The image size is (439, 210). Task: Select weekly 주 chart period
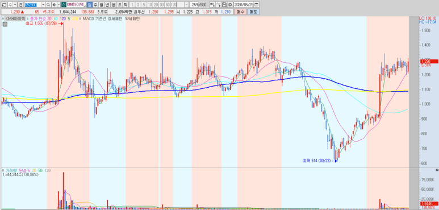pos(95,5)
